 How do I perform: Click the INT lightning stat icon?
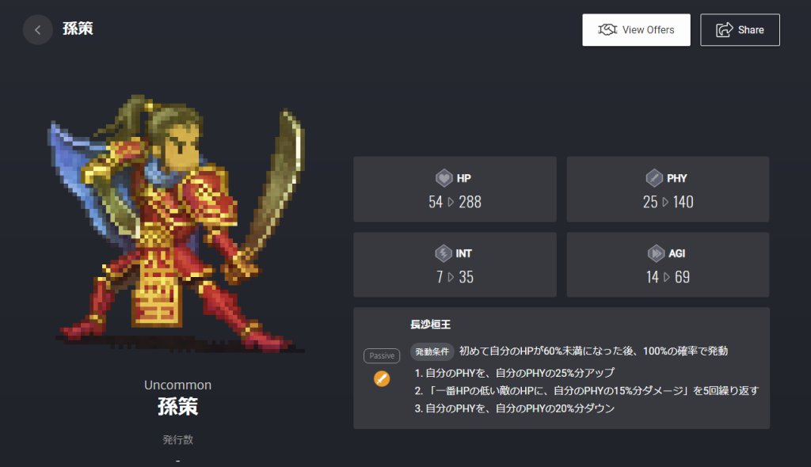pyautogui.click(x=444, y=253)
